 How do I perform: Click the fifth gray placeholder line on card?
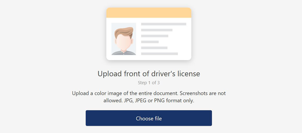tap(154, 48)
